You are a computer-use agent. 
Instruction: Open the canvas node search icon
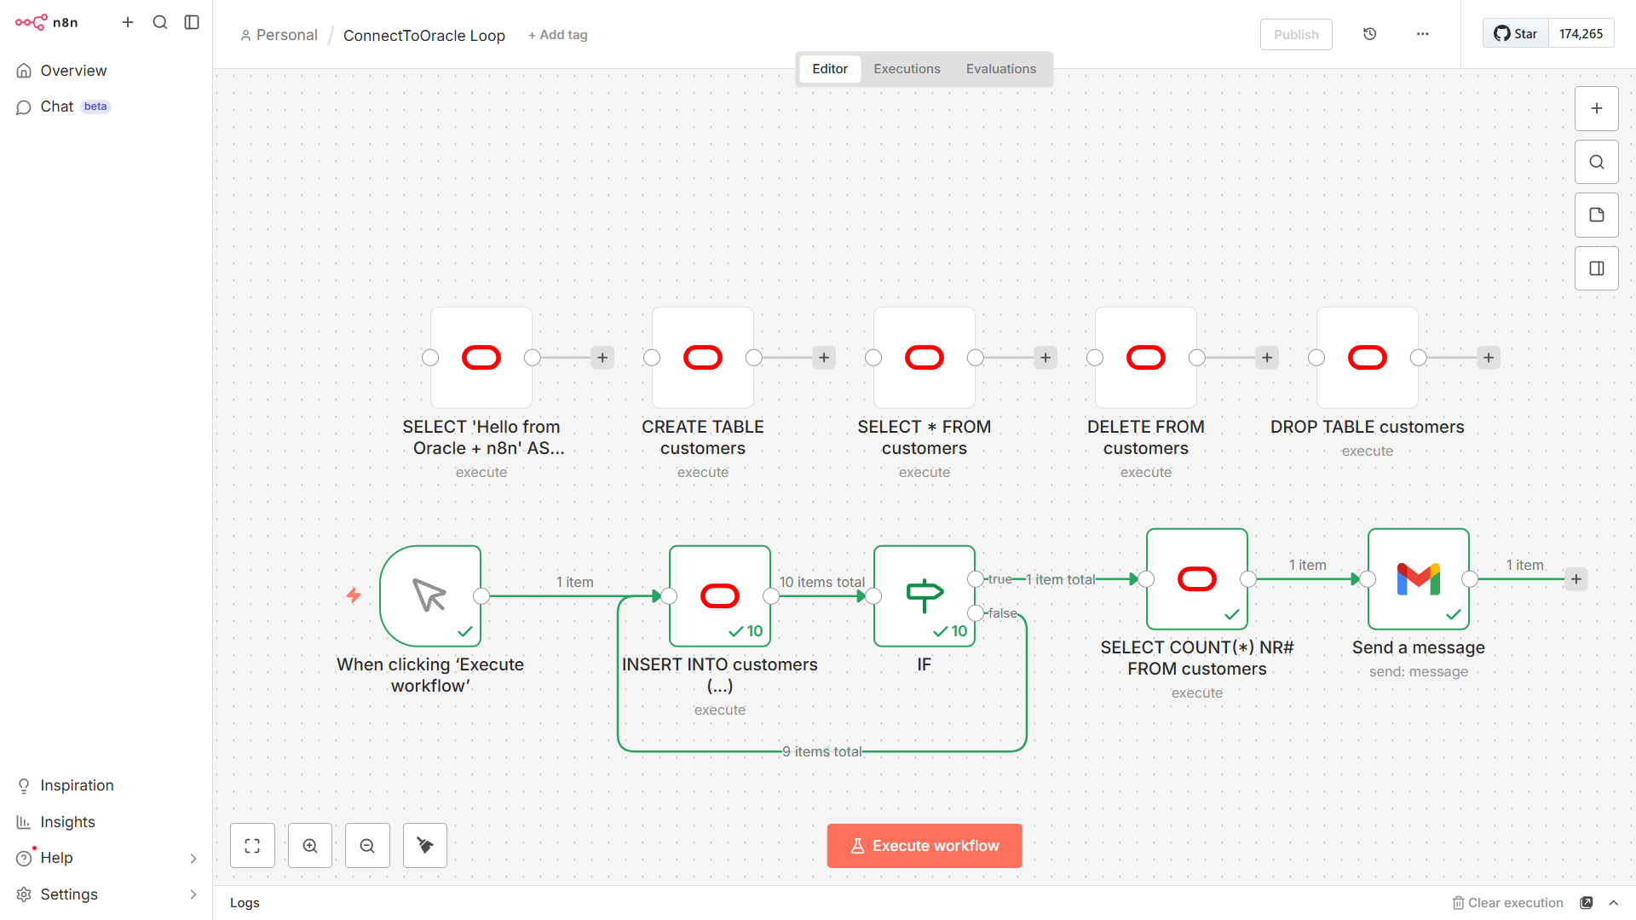(1597, 162)
